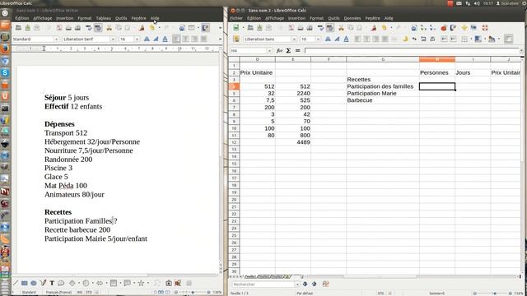Screen dimensions: 527x296
Task: Open paragraph style Standard dropdown in Writer
Action: point(56,39)
